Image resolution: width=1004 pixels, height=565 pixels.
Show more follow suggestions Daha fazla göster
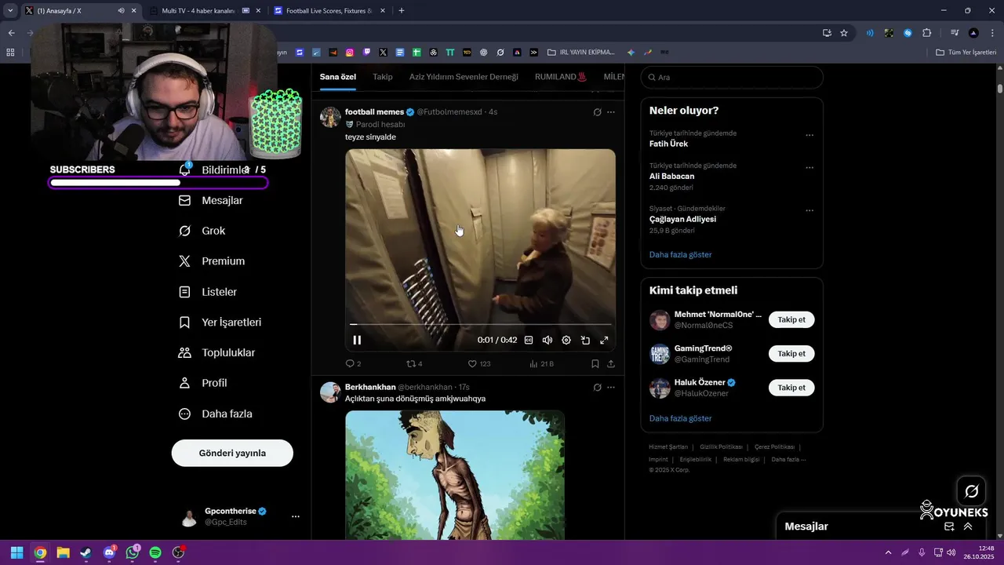680,418
